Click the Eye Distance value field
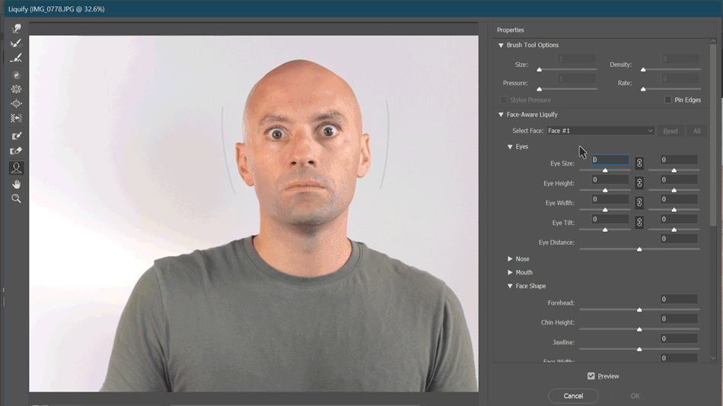The image size is (723, 406). click(679, 239)
